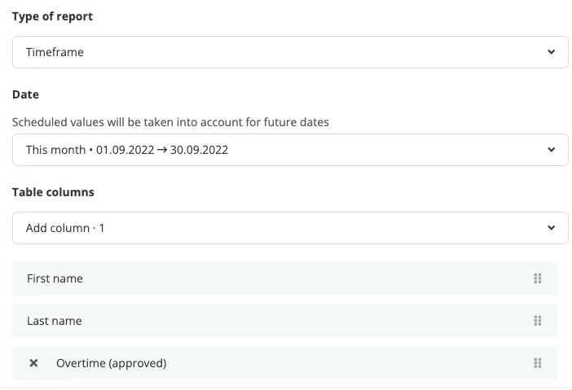Open the Add column · 1 dropdown
The image size is (572, 390).
290,228
